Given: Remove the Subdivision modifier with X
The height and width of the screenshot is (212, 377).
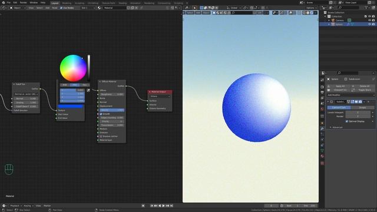Looking at the screenshot, I should 368,102.
